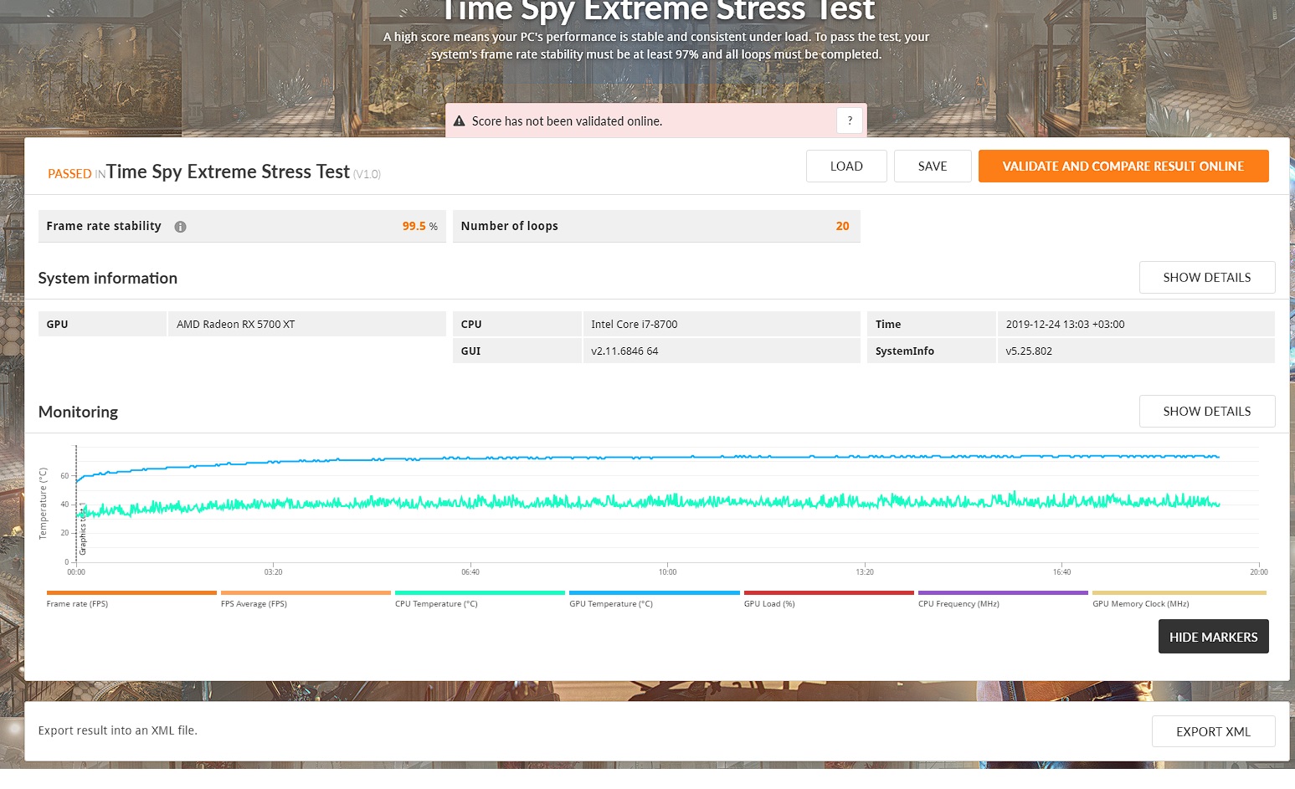Click the Graphics test 1 marker on chart
The height and width of the screenshot is (789, 1295).
pyautogui.click(x=83, y=530)
